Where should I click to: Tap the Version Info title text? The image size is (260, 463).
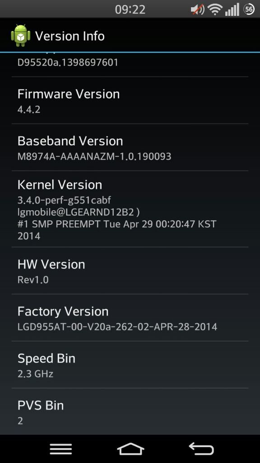[70, 36]
